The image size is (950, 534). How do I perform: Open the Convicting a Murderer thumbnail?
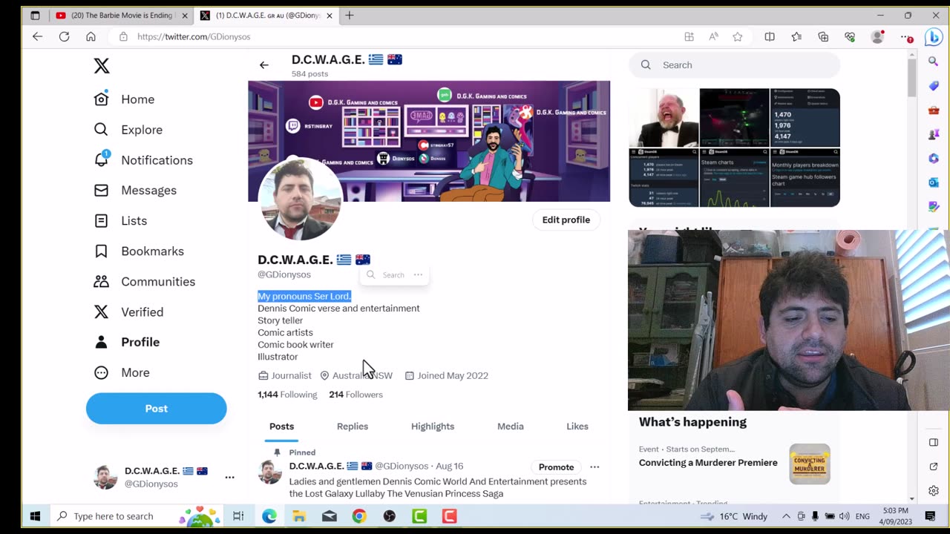click(810, 464)
